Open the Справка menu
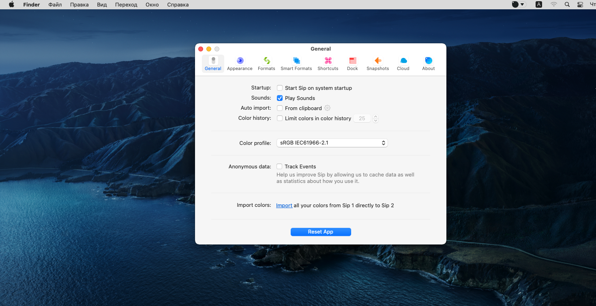596x306 pixels. click(178, 5)
